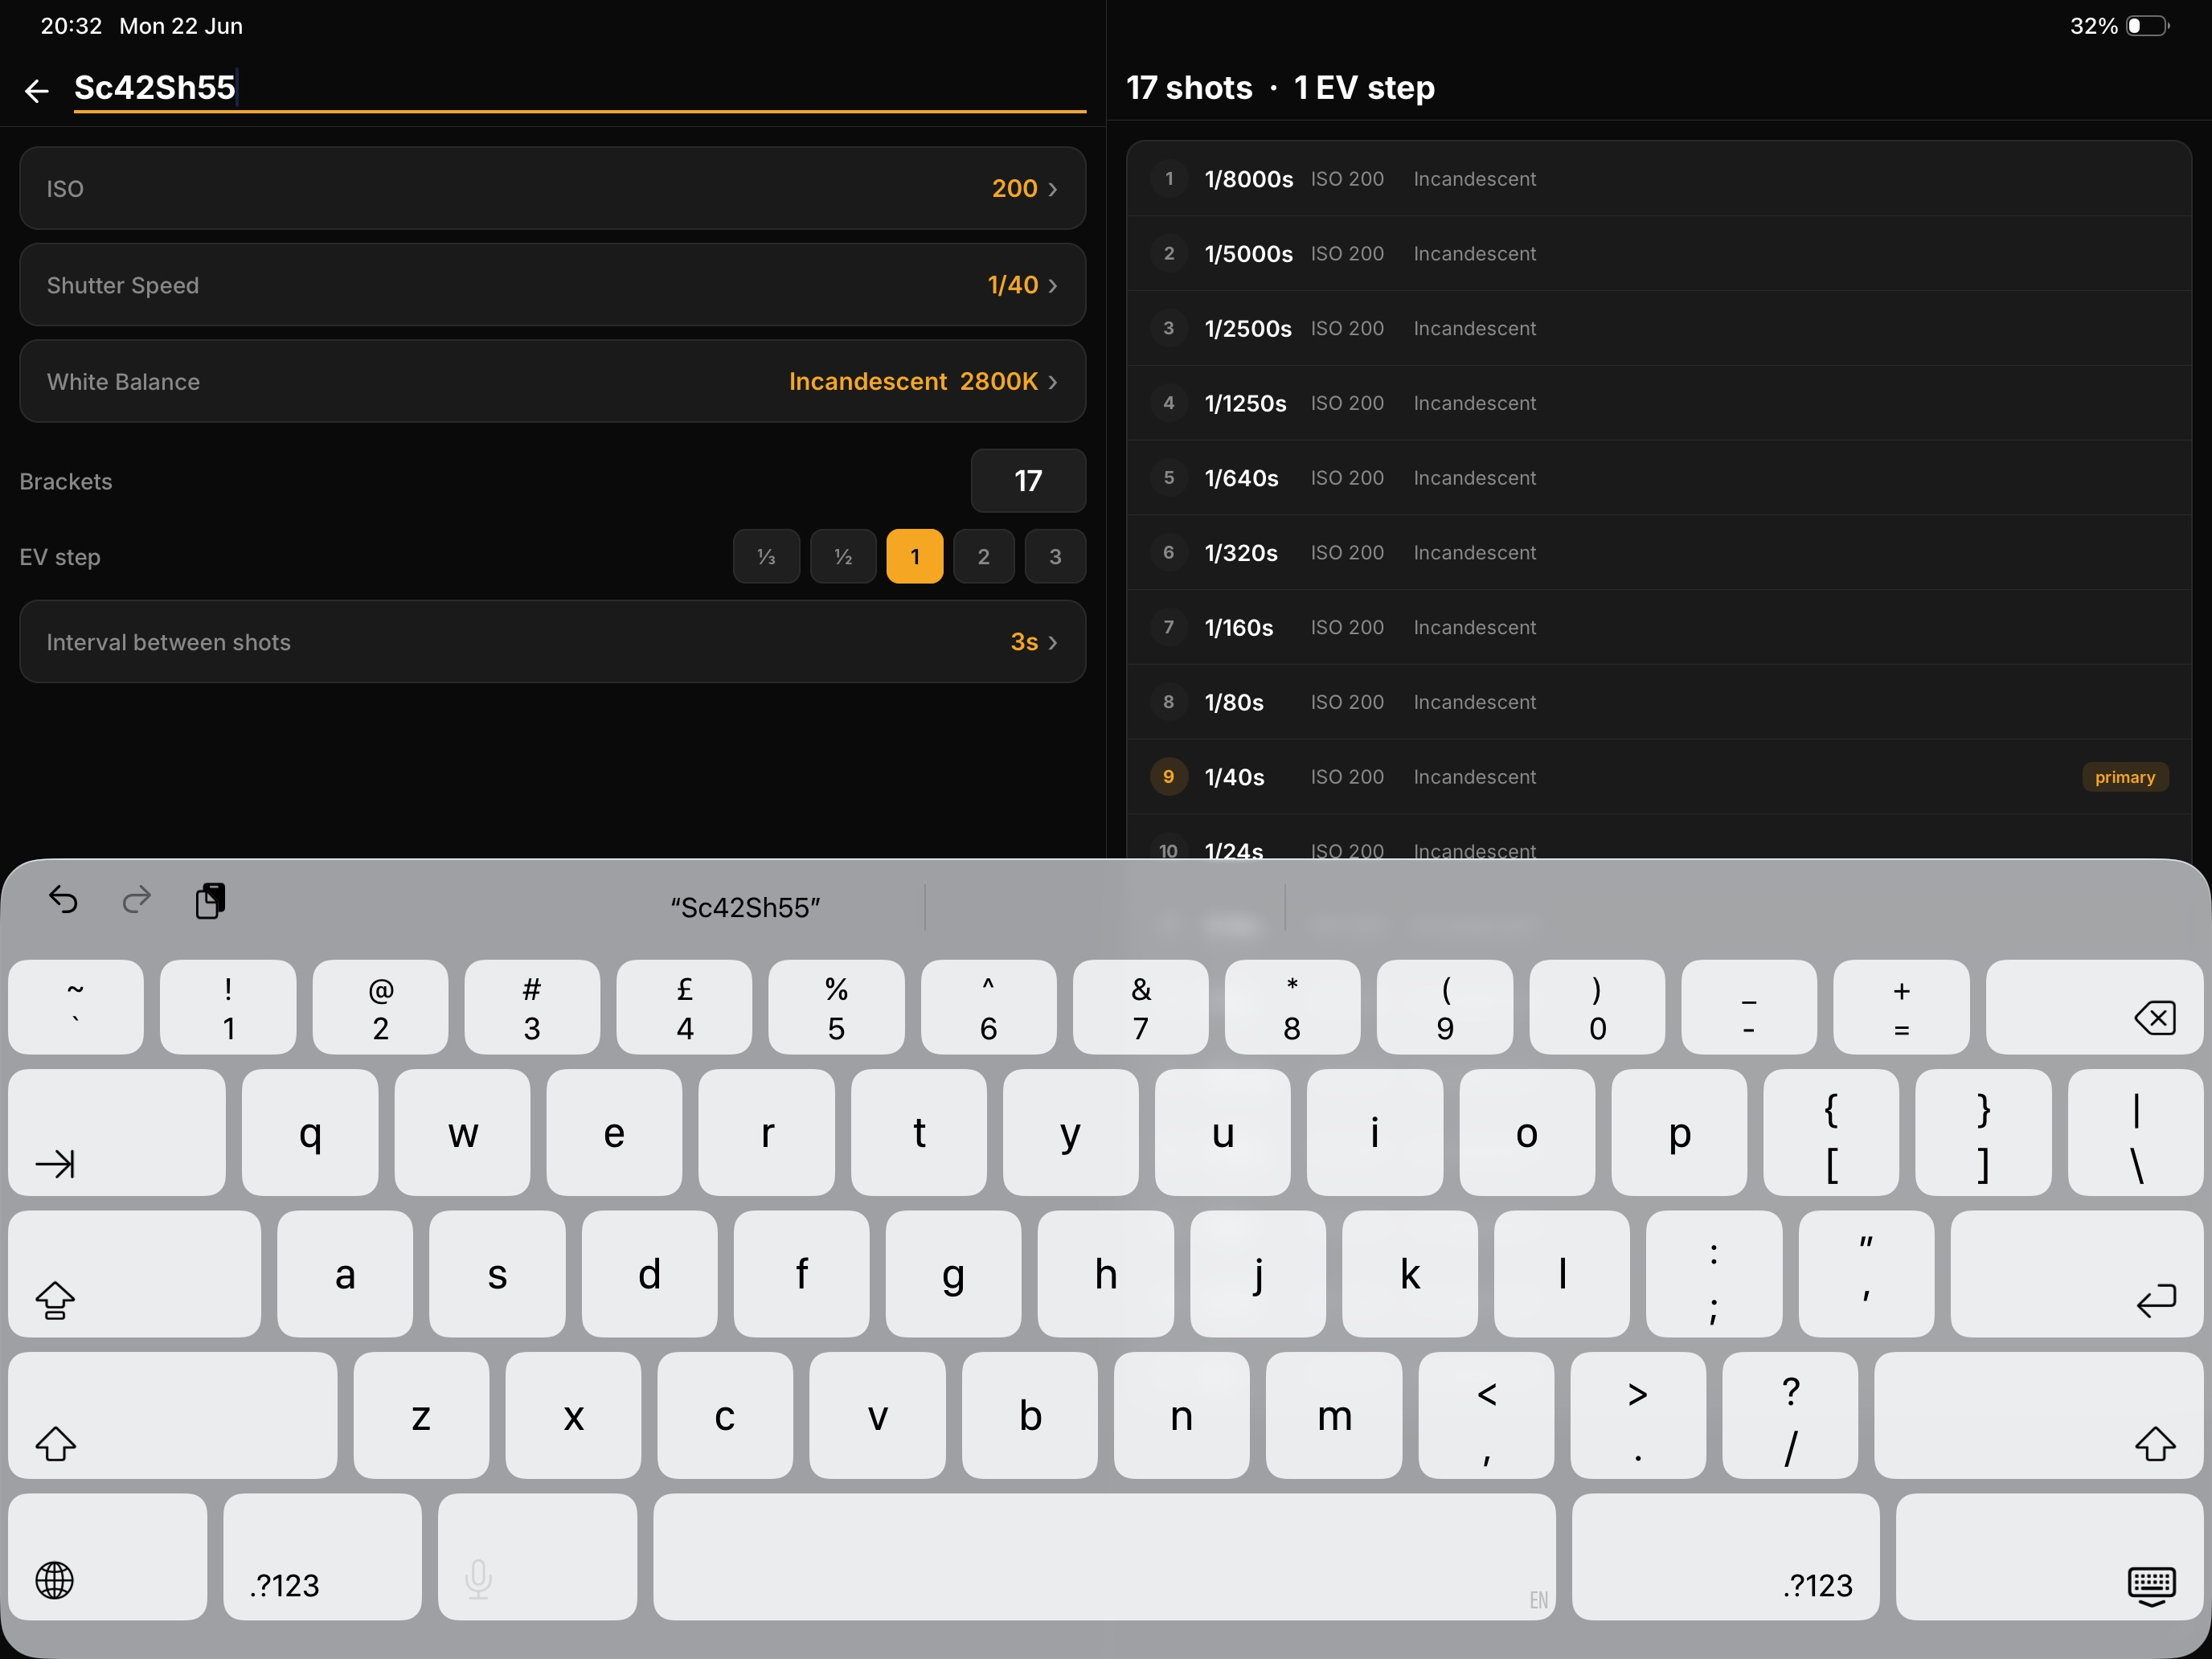Select the ⅓ EV step option
This screenshot has height=1659, width=2212.
pyautogui.click(x=766, y=556)
